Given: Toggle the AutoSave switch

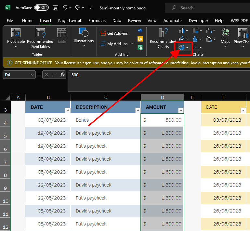Looking at the screenshot, I should (x=41, y=8).
